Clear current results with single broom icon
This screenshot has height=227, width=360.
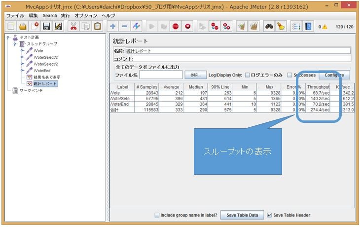(x=242, y=27)
